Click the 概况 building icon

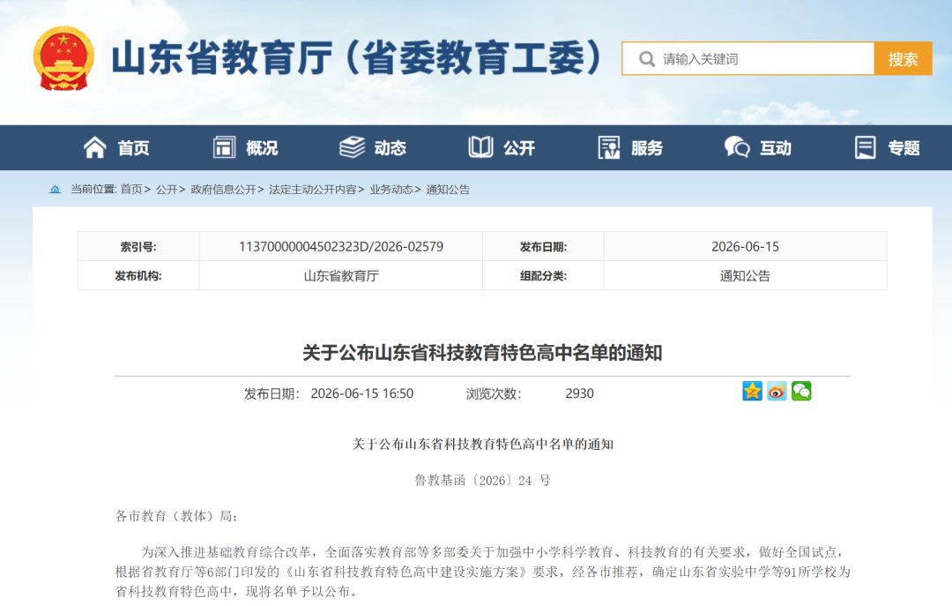[224, 147]
